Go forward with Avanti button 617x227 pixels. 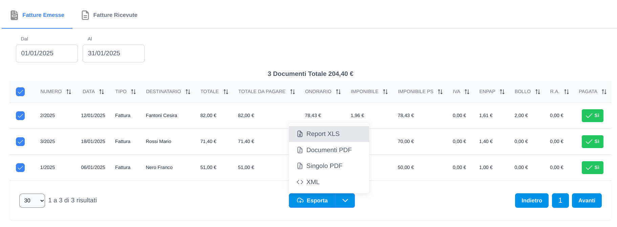tap(587, 200)
